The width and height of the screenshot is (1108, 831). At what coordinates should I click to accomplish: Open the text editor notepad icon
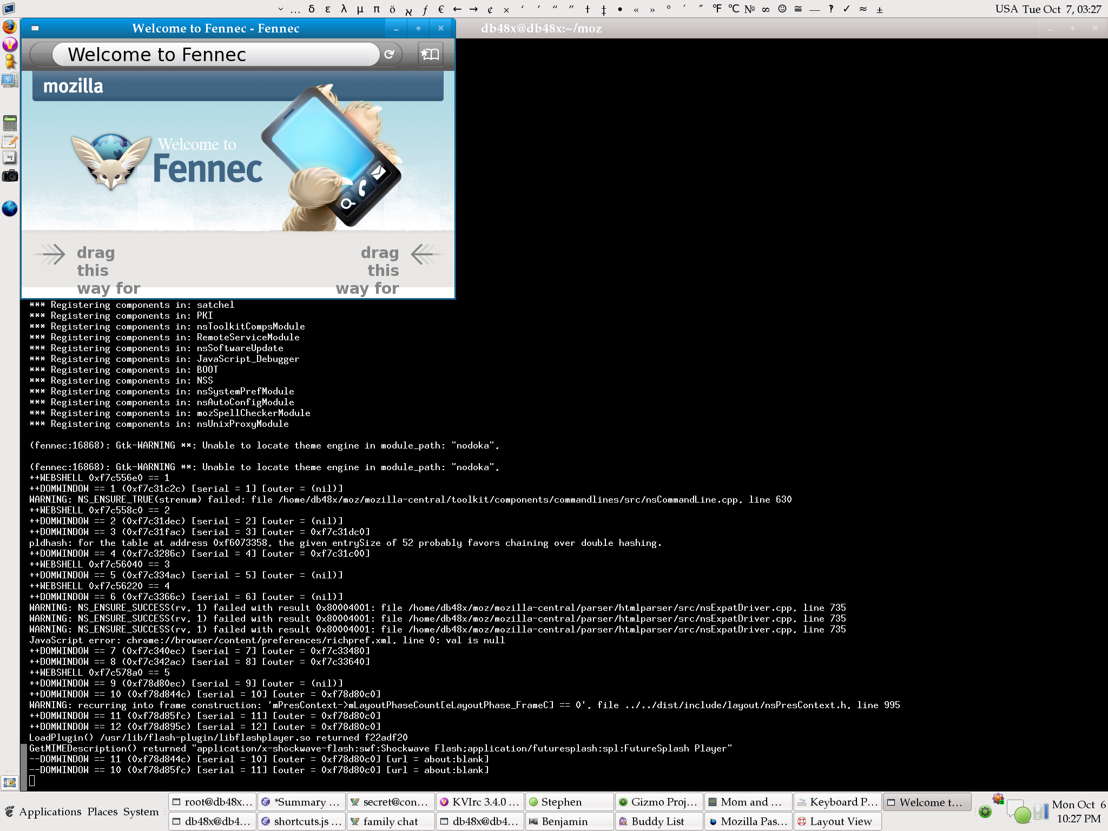point(10,141)
